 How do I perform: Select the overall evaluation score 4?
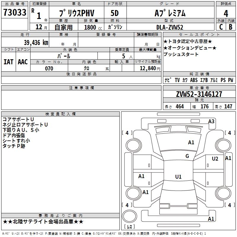(x=226, y=13)
